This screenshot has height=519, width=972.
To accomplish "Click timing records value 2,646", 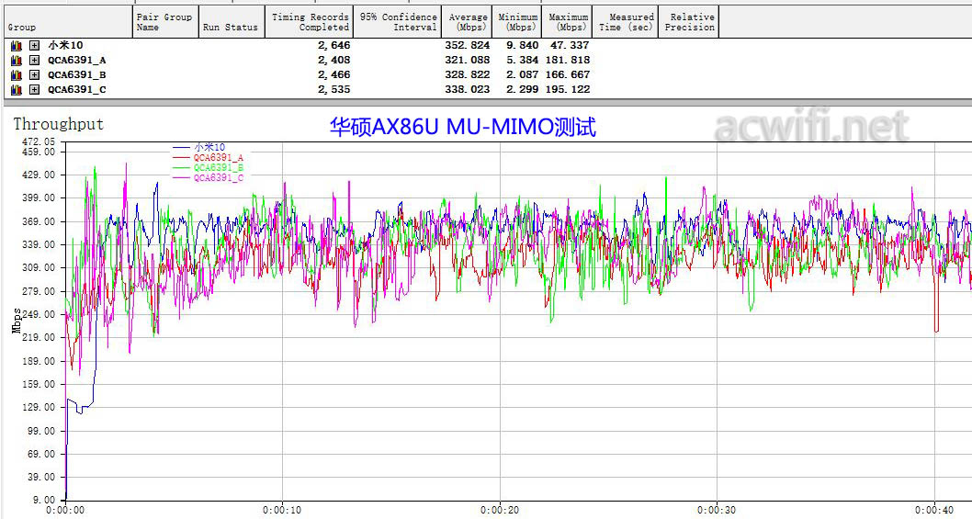I will pos(334,45).
